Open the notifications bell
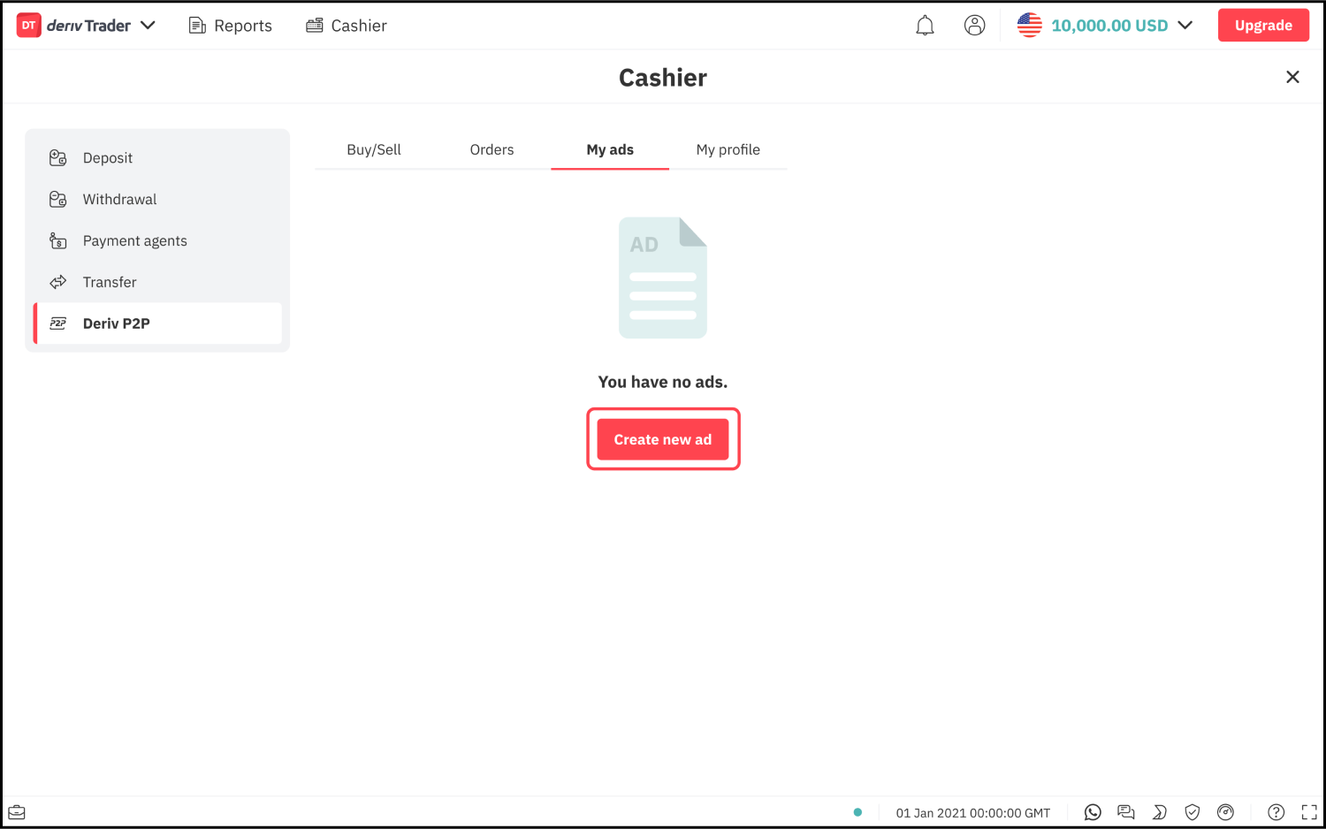This screenshot has width=1326, height=829. 925,26
